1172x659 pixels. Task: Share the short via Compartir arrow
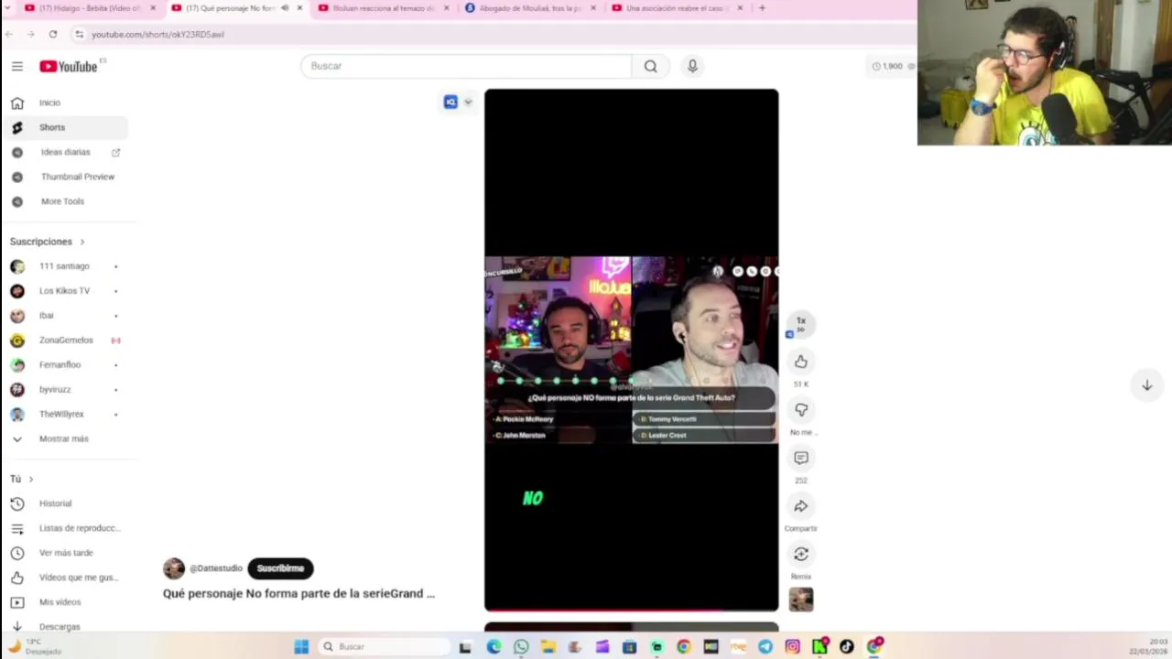coord(801,506)
